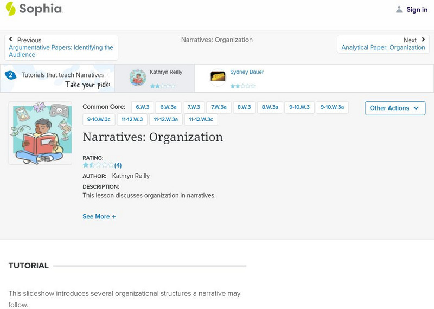Image resolution: width=434 pixels, height=309 pixels.
Task: Click the lesson rating stars
Action: point(98,165)
